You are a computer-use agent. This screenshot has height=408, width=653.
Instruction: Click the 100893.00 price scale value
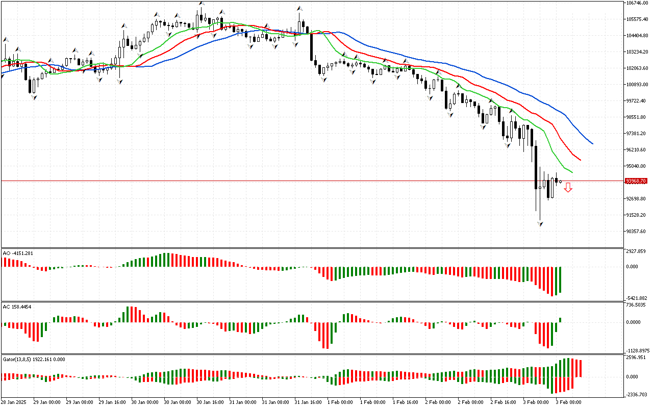(637, 85)
